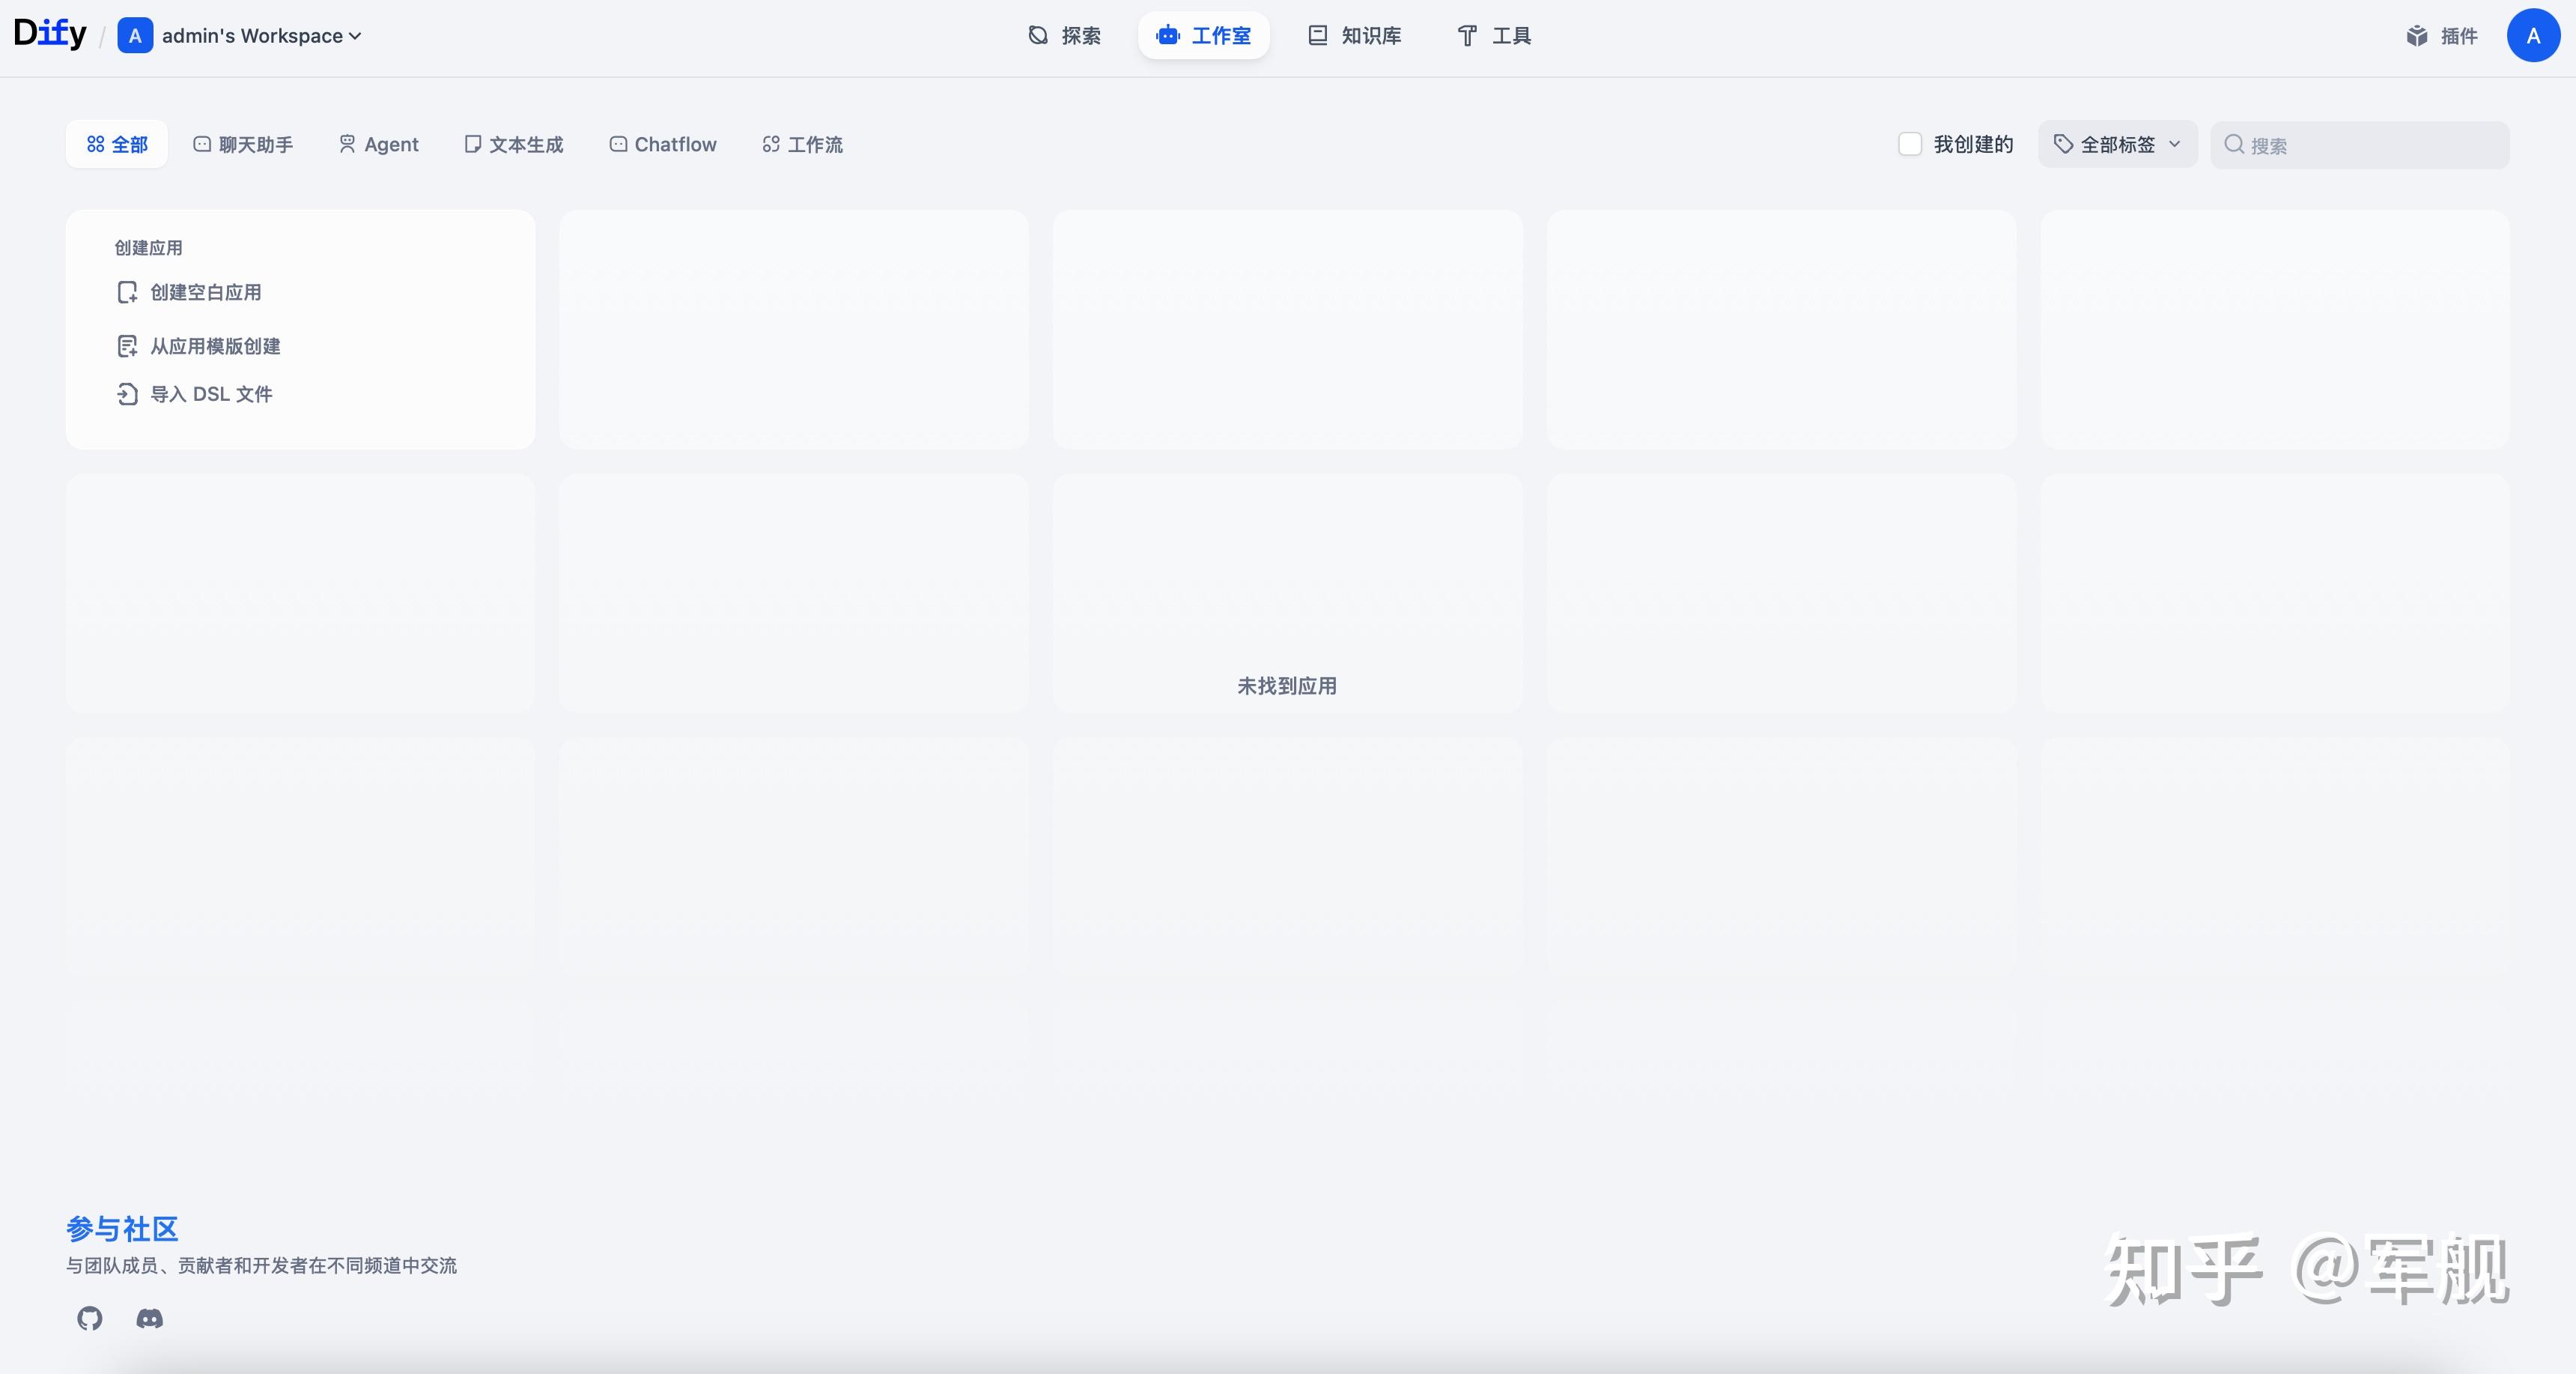Open the 知识库 knowledge tab
2576x1374 pixels.
click(x=1355, y=36)
